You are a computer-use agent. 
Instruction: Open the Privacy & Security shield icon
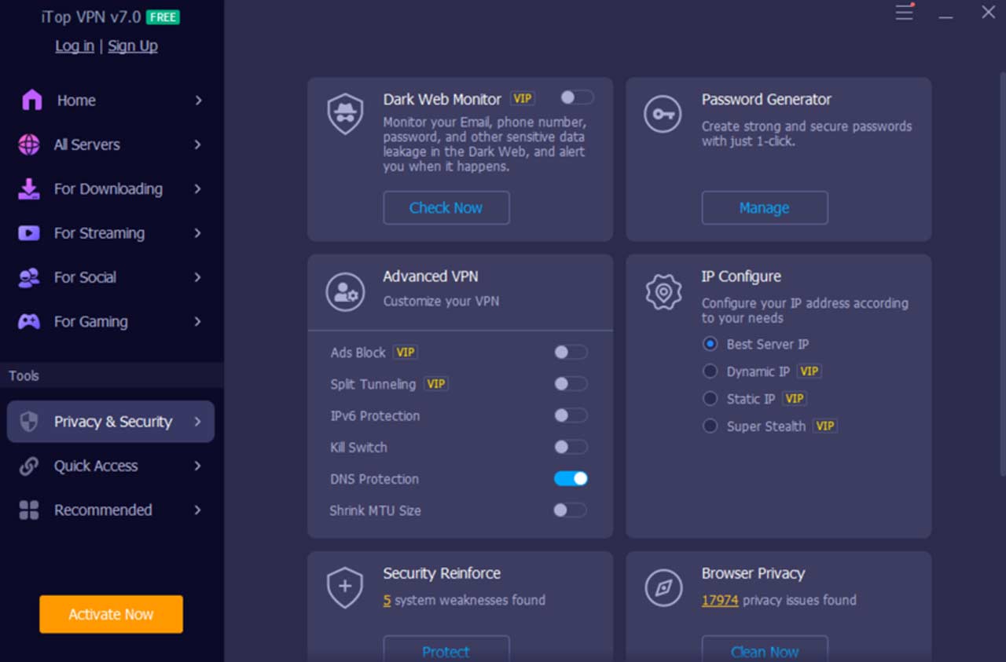click(x=28, y=422)
